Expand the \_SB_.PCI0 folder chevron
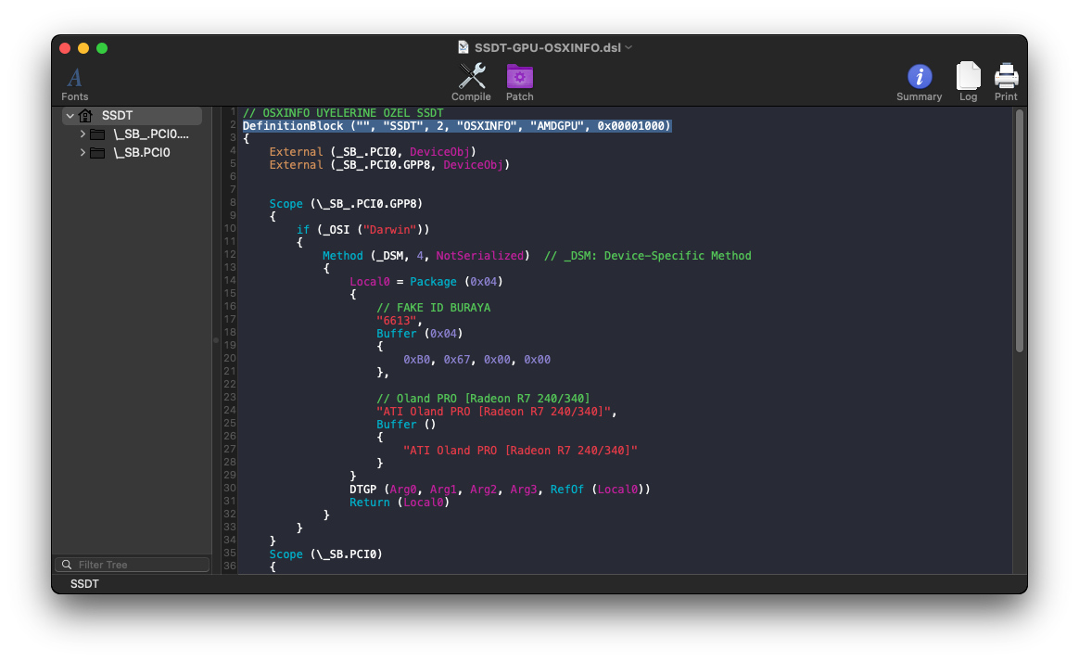1079x662 pixels. tap(83, 134)
